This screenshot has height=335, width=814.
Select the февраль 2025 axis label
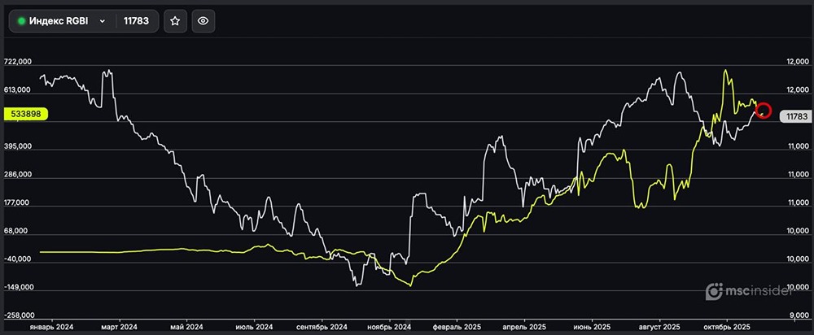[x=458, y=327]
